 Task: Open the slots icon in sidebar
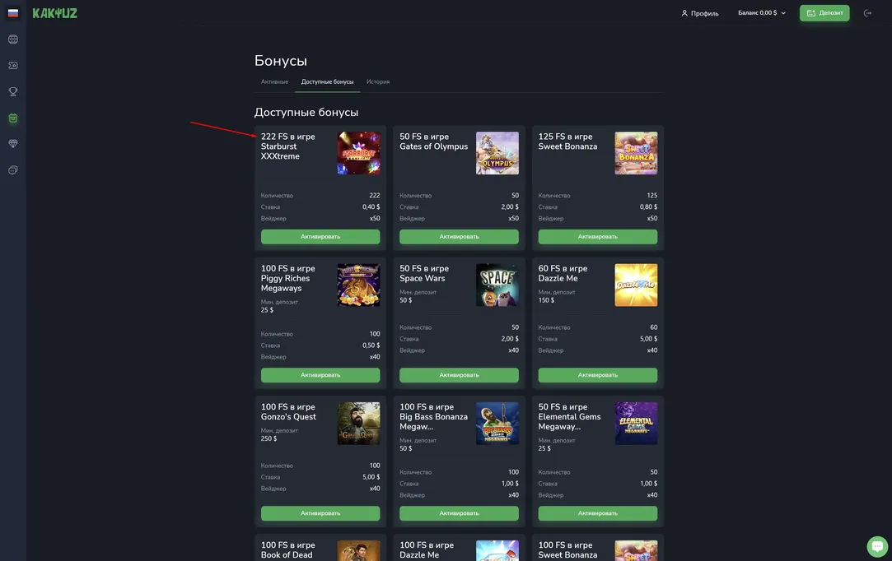point(13,39)
